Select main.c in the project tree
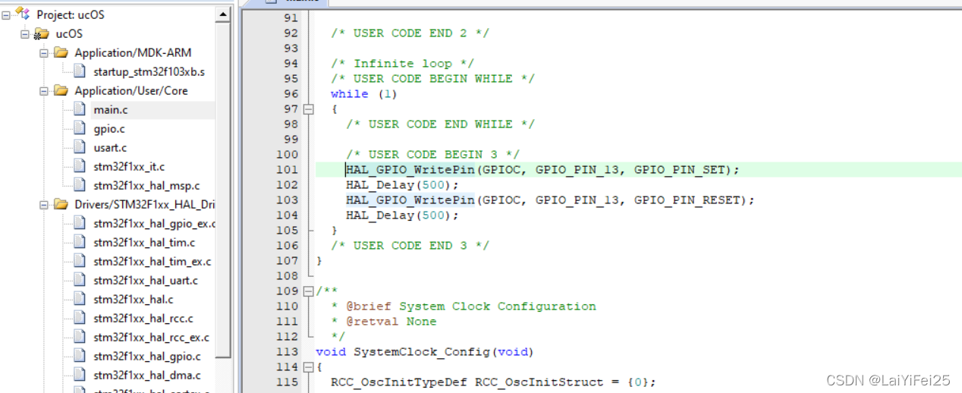 [x=111, y=110]
